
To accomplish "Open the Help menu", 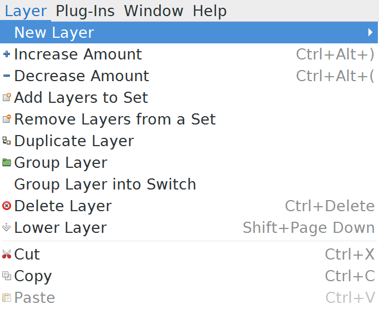I will (x=210, y=11).
